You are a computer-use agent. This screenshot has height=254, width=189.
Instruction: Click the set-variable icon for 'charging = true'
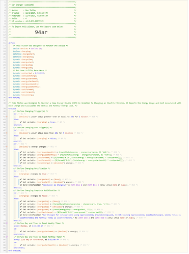(21, 122)
